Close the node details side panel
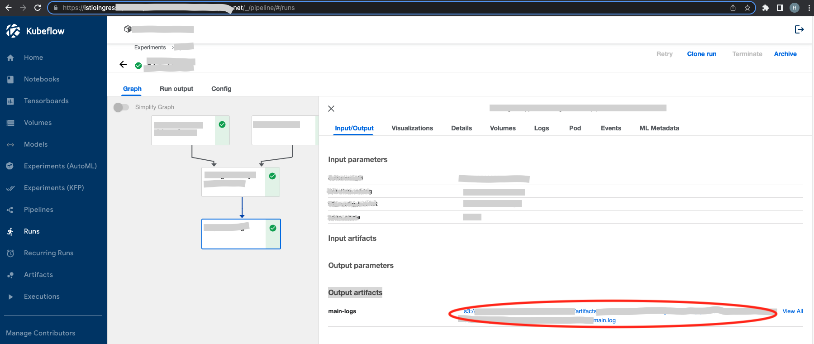Screen dimensions: 814x344 [x=331, y=109]
